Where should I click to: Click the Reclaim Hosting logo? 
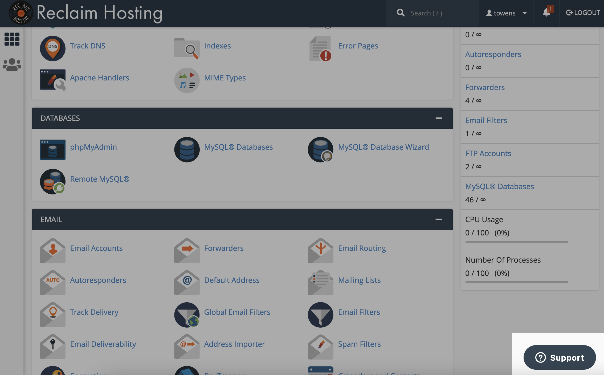click(x=86, y=13)
